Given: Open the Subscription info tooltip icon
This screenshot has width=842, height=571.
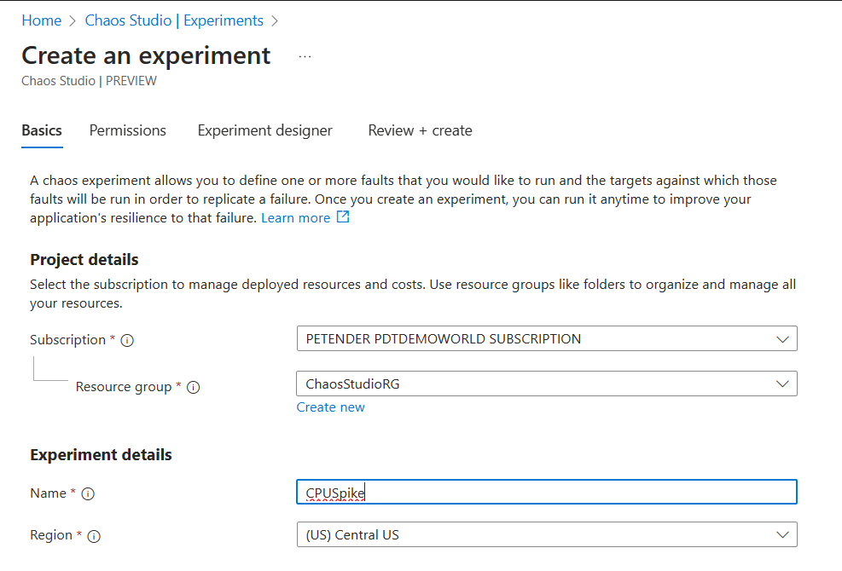Looking at the screenshot, I should [x=126, y=339].
